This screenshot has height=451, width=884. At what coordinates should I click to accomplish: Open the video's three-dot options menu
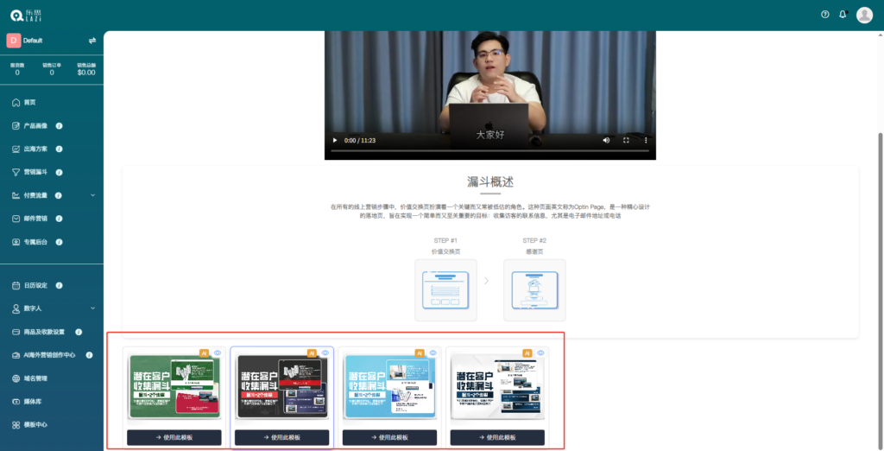(645, 140)
